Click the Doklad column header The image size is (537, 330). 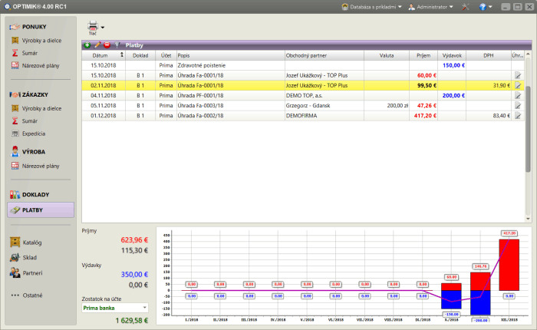[x=140, y=55]
